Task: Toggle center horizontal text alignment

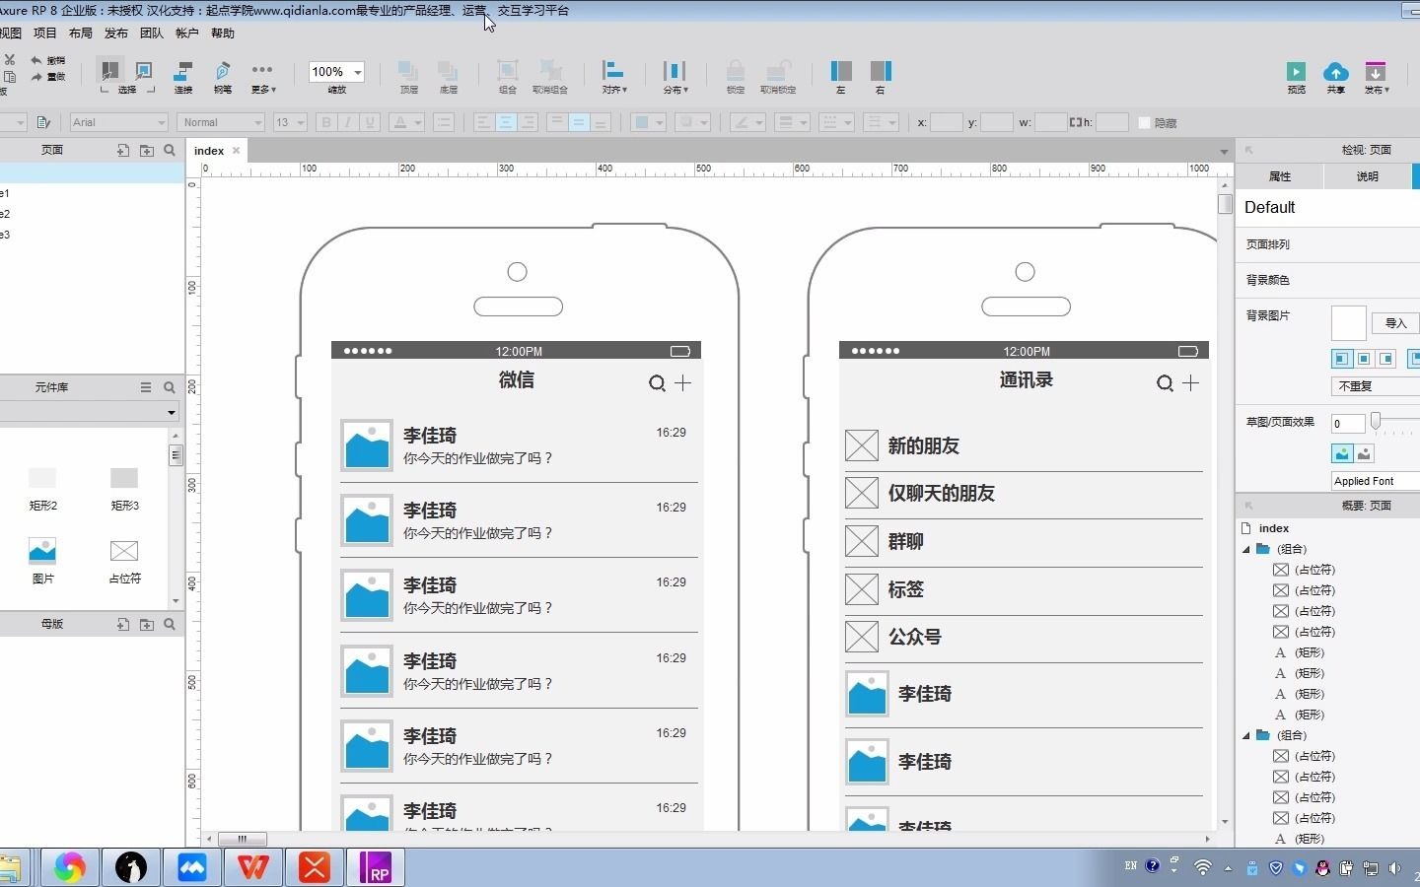Action: (506, 122)
